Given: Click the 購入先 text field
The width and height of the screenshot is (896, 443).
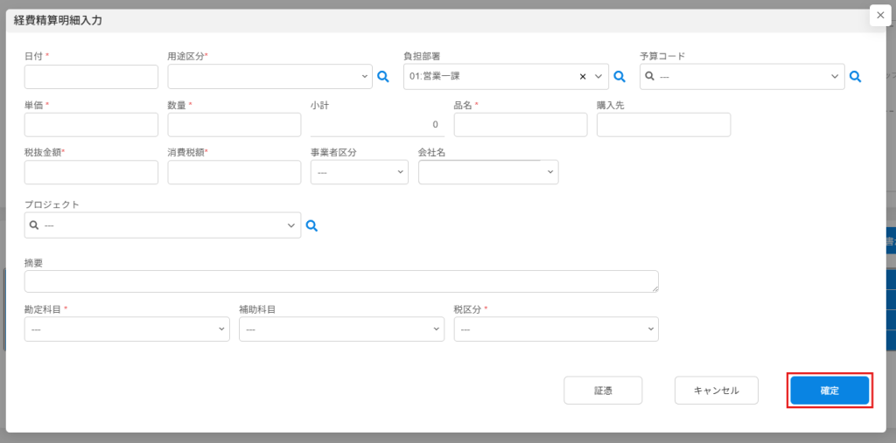Looking at the screenshot, I should coord(663,125).
